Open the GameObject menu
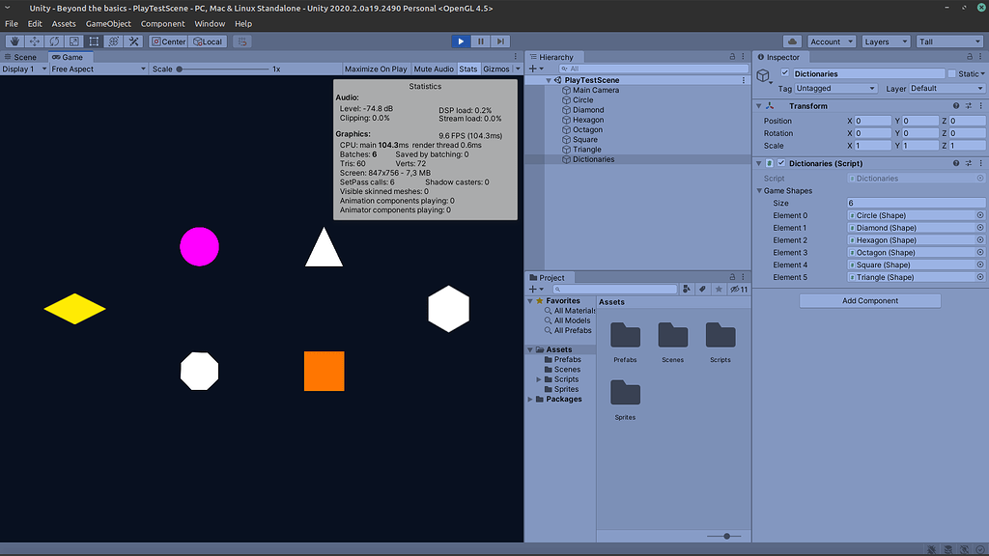 (x=107, y=23)
